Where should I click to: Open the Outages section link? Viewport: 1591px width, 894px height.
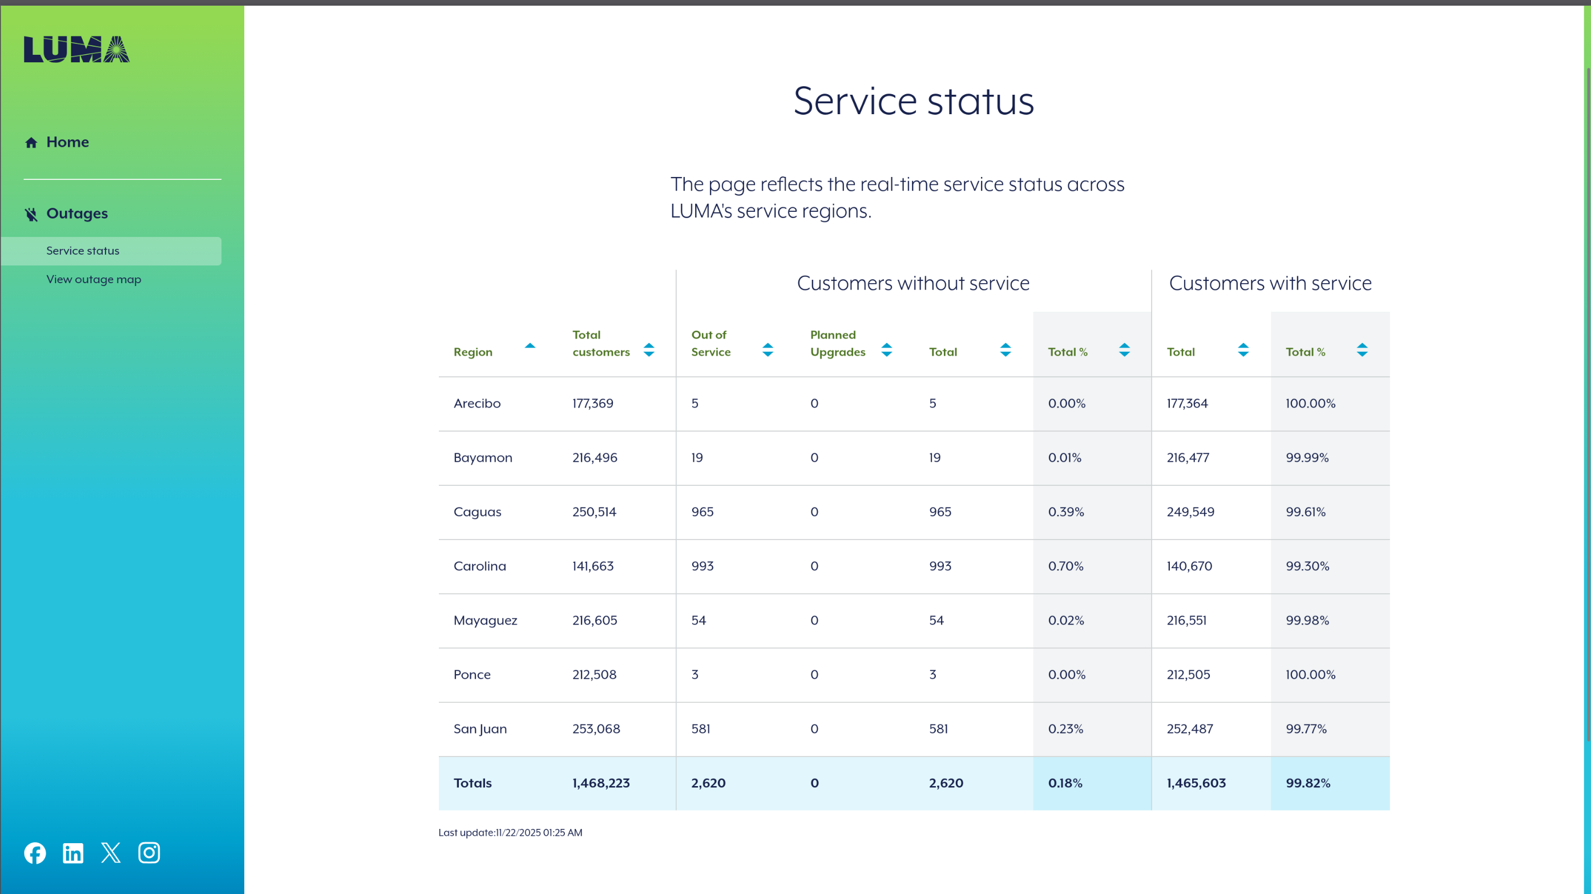pos(77,213)
